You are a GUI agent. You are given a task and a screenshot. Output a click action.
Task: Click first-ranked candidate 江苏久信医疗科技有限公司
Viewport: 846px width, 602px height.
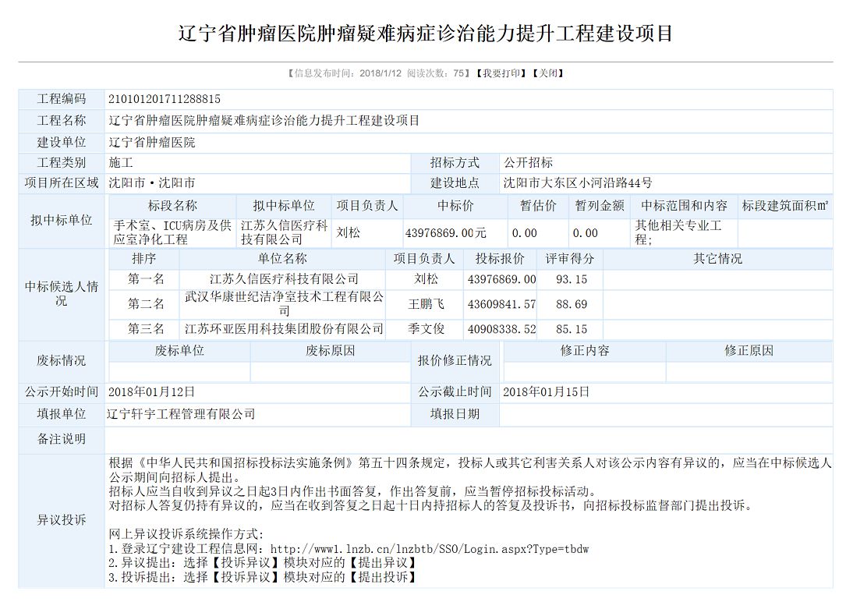click(x=284, y=279)
